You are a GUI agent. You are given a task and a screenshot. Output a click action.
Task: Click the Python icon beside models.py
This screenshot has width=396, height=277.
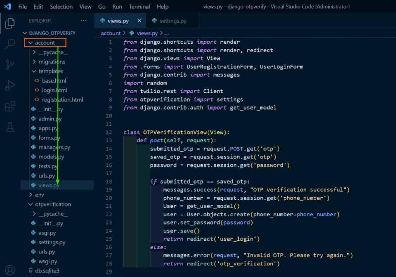pos(33,157)
